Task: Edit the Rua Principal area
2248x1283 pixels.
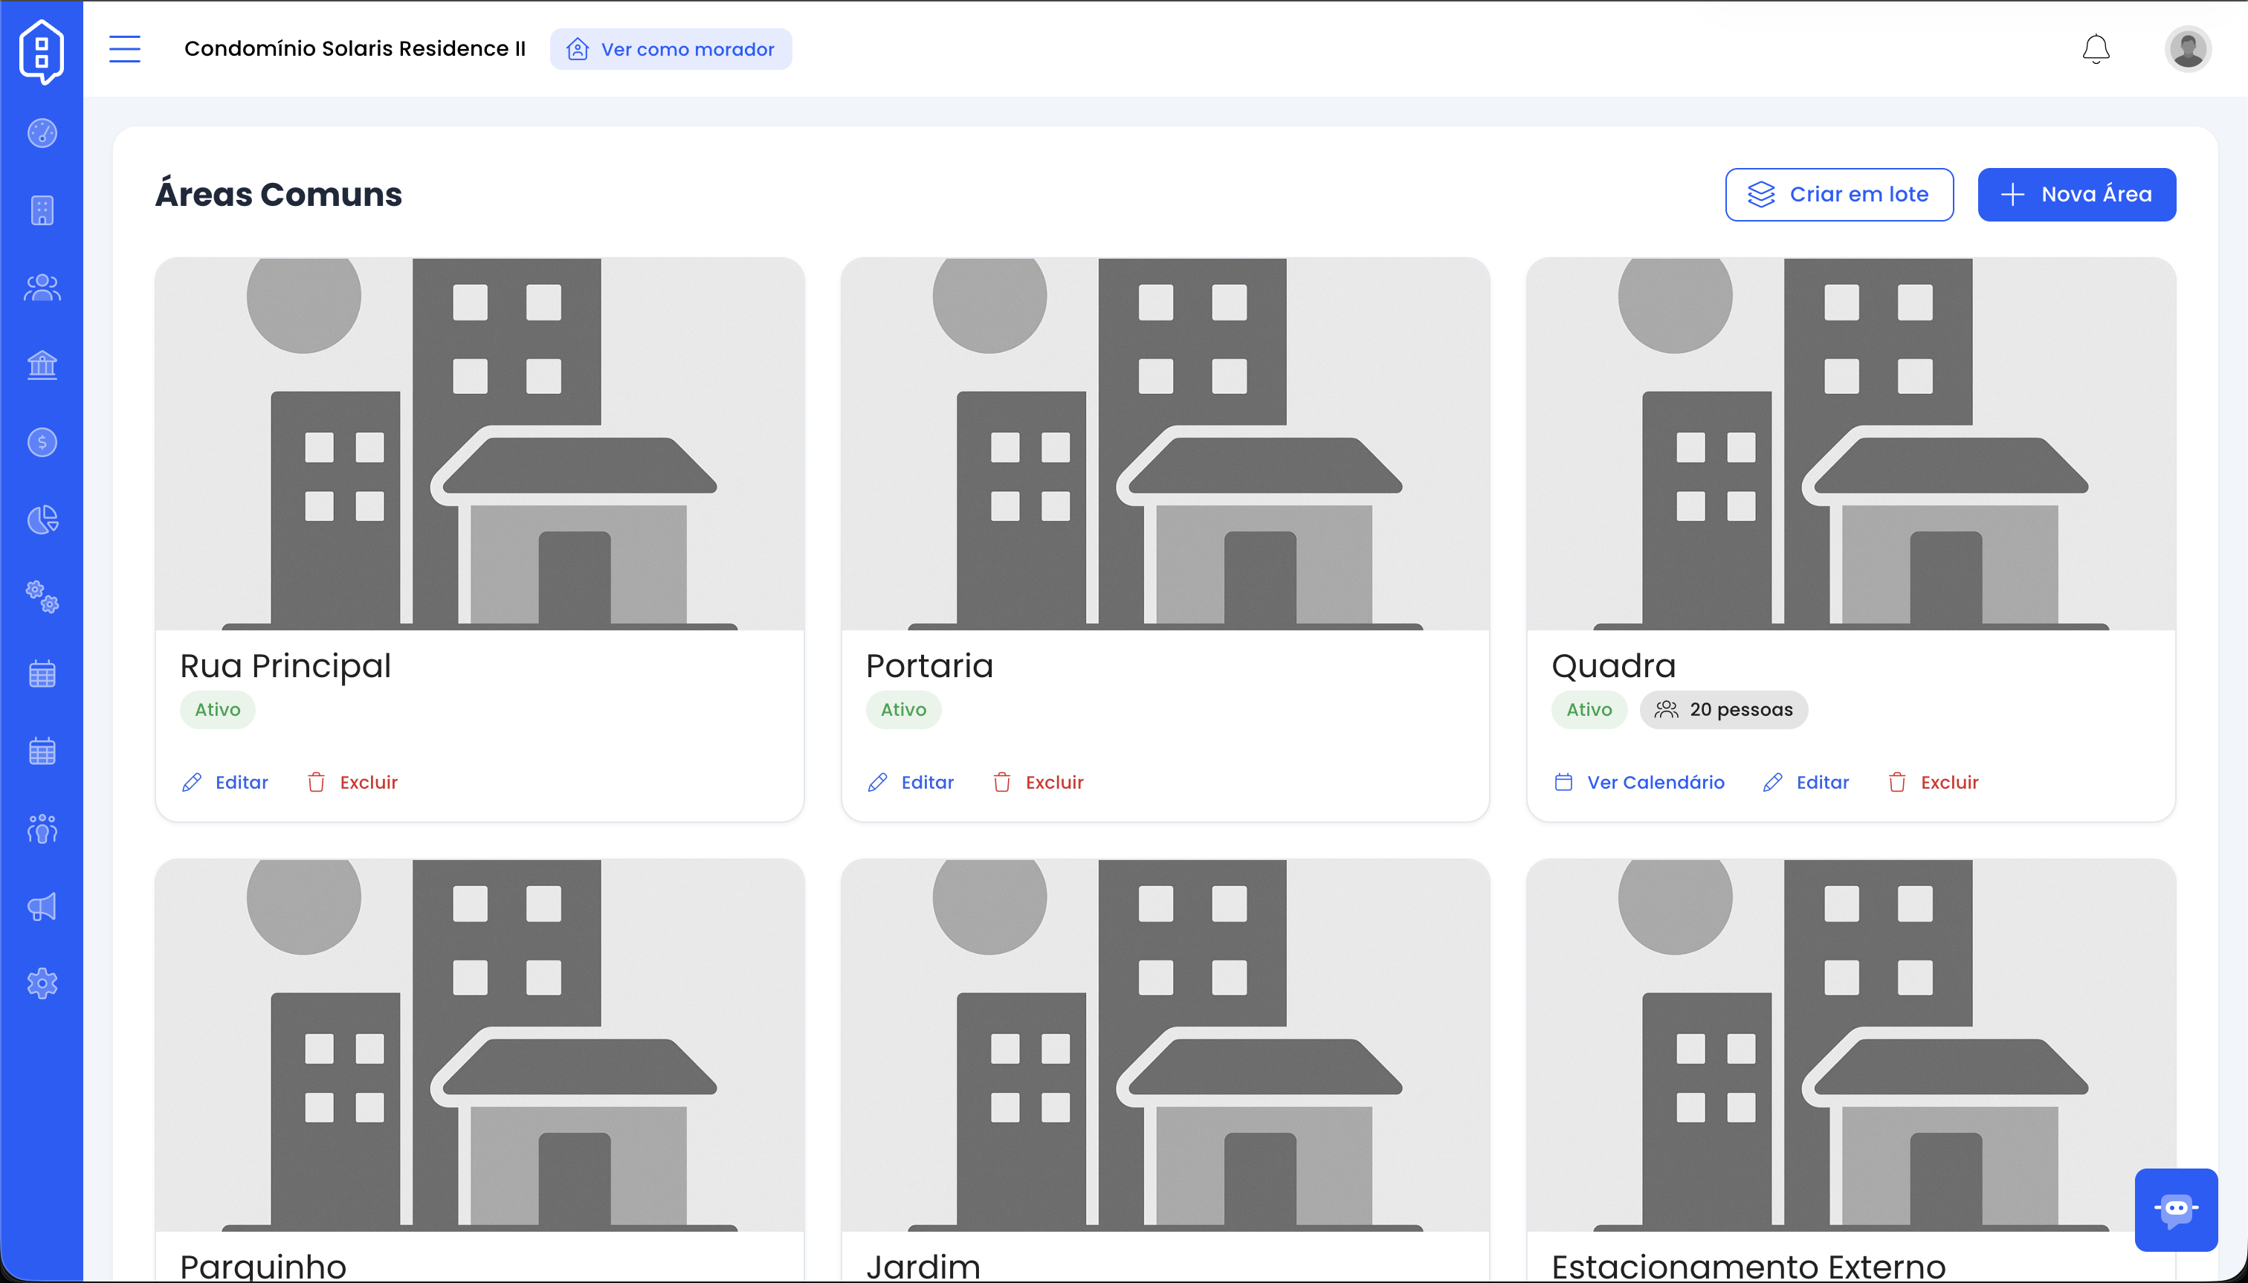Action: point(225,783)
